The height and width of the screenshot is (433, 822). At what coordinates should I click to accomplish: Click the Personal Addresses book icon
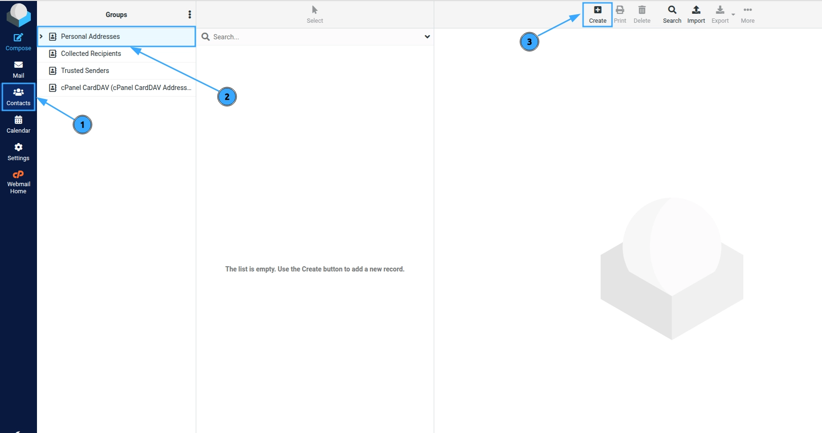tap(53, 36)
